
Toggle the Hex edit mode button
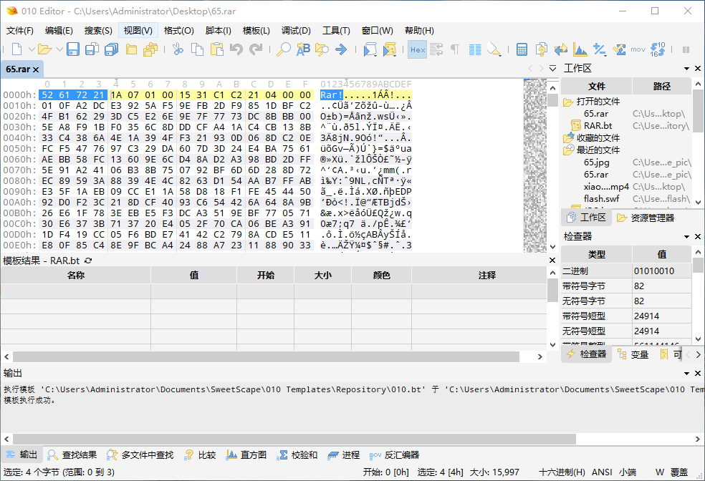(x=418, y=49)
